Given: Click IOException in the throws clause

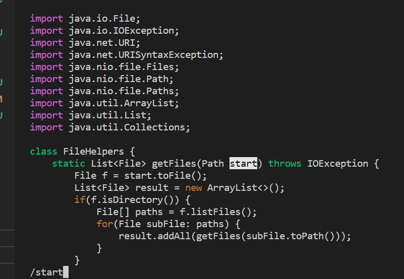Looking at the screenshot, I should 337,164.
